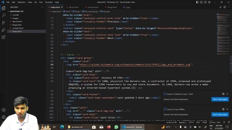Click Spaces: 2 indentation status item
Viewport: 232px width, 130px height.
(183, 122)
